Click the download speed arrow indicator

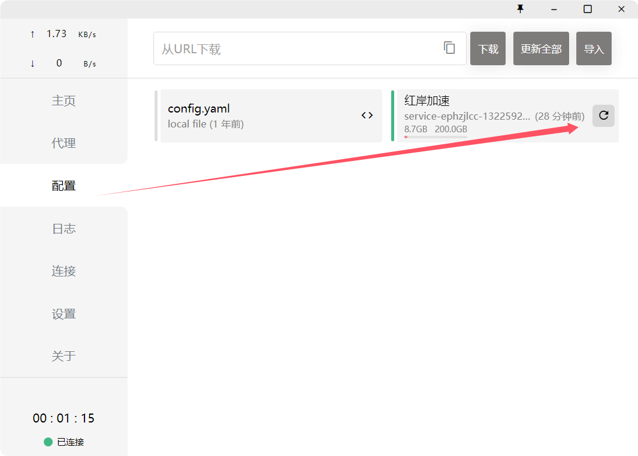point(32,63)
